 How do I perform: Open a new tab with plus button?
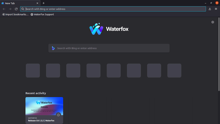[x=43, y=3]
